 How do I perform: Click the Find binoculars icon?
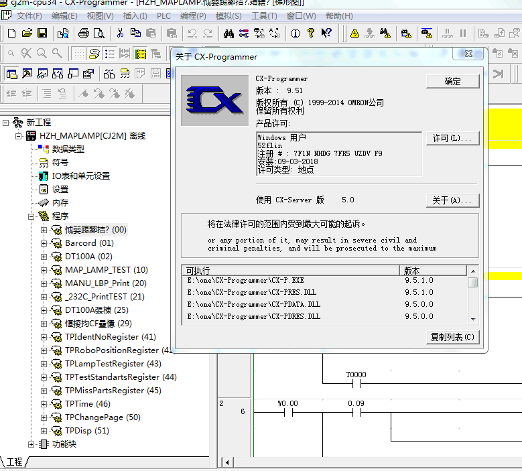tap(229, 33)
